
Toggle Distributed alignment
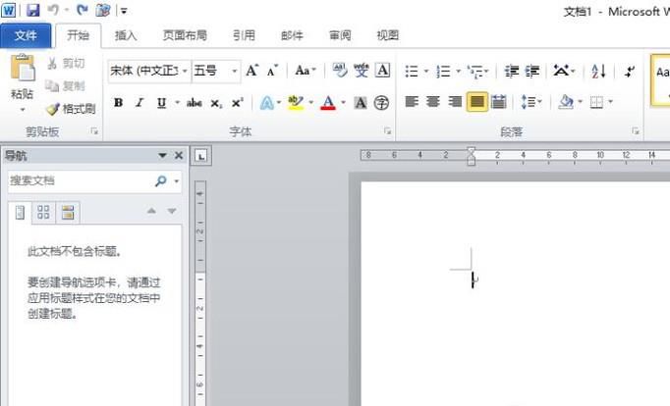tap(498, 102)
